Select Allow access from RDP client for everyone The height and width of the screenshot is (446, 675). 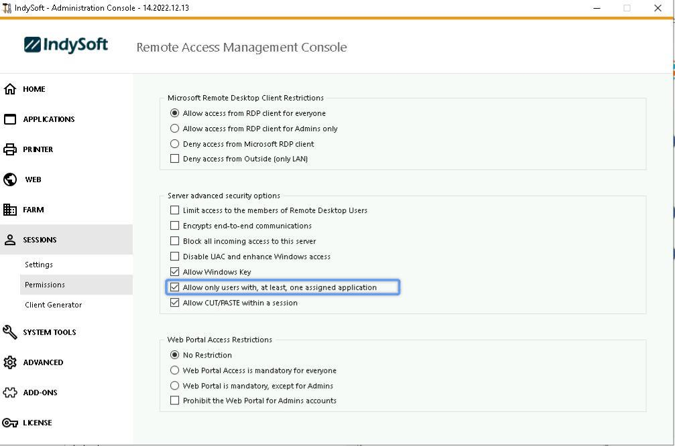[x=174, y=113]
